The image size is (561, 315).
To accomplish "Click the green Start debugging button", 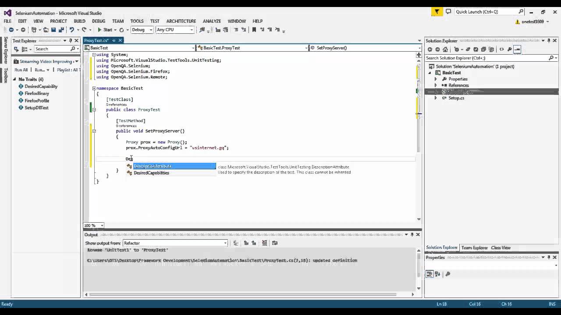I will click(x=105, y=30).
